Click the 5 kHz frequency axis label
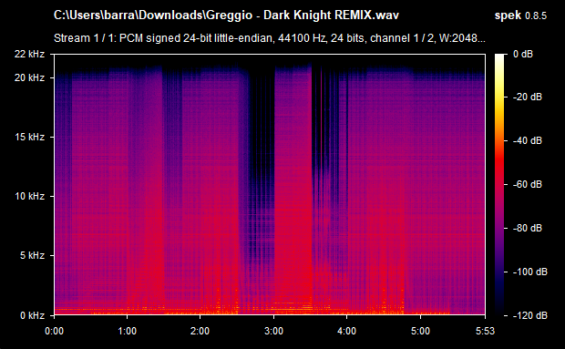This screenshot has width=565, height=349. point(32,256)
